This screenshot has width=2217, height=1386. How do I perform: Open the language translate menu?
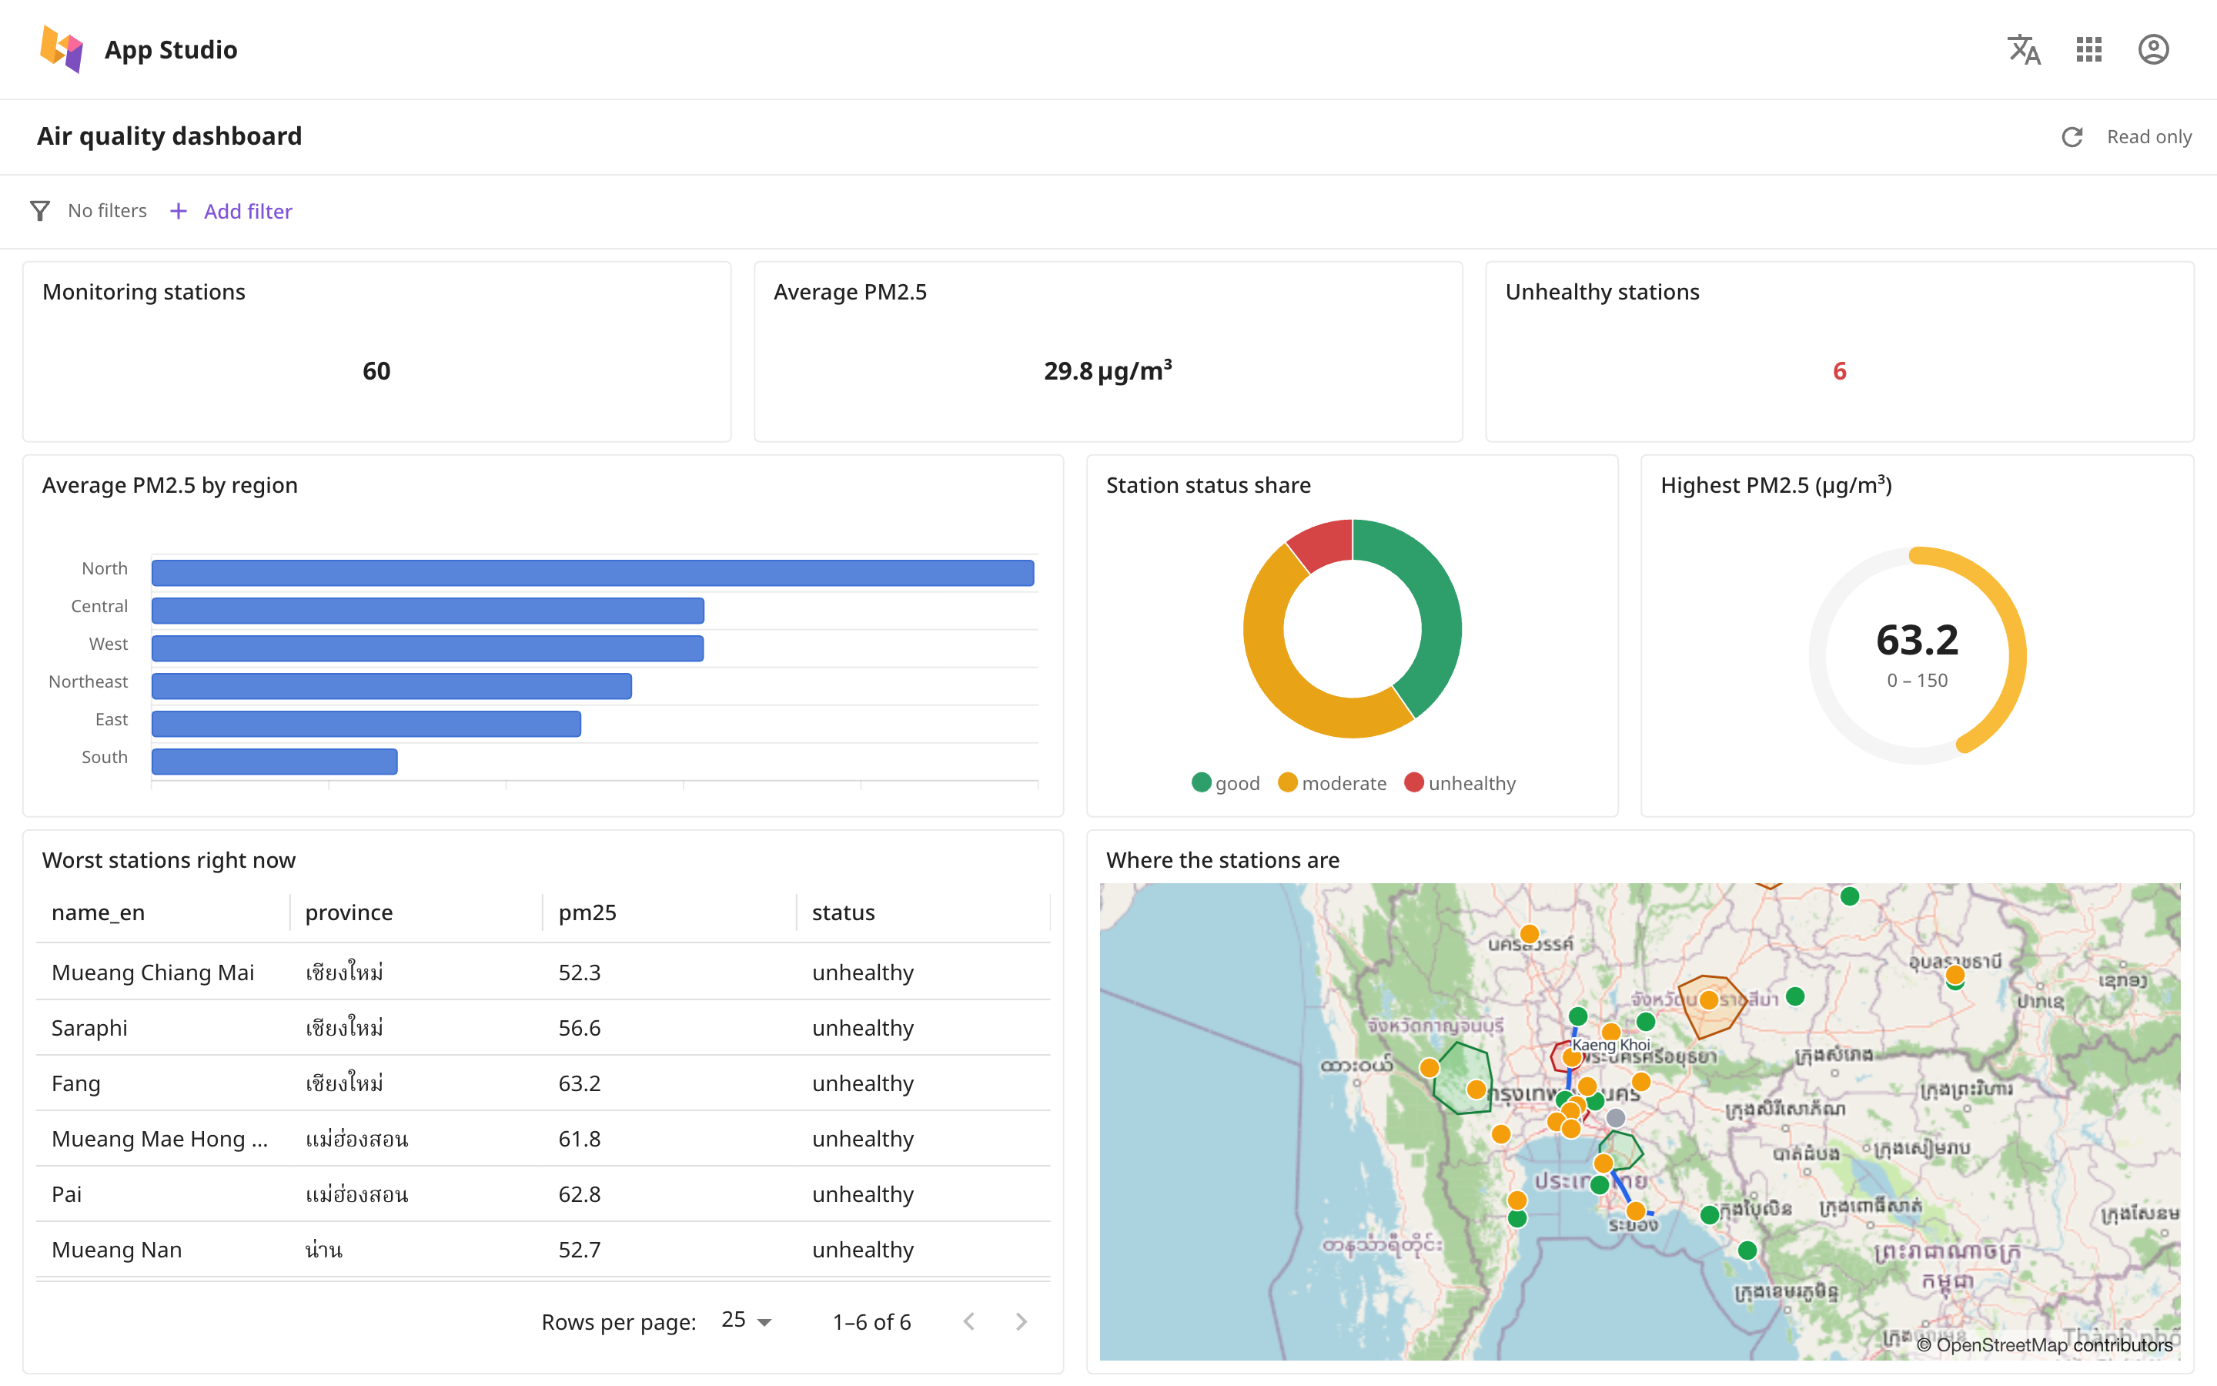coord(2024,49)
